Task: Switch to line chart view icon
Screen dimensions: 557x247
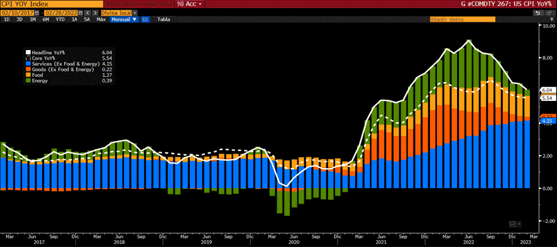Action: (145, 19)
